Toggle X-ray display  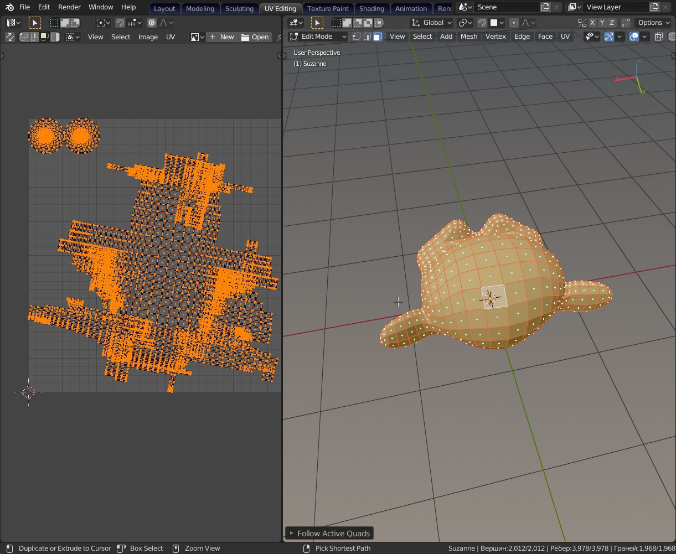[659, 37]
